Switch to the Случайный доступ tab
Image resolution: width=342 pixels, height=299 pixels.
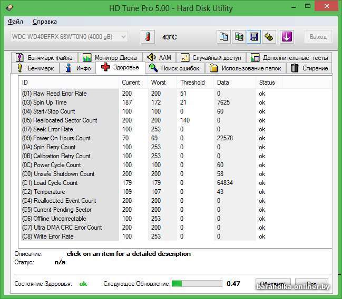coord(211,58)
